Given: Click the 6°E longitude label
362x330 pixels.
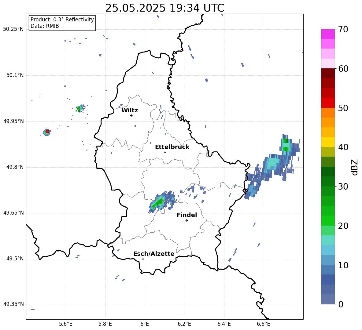Looking at the screenshot, I should (145, 324).
